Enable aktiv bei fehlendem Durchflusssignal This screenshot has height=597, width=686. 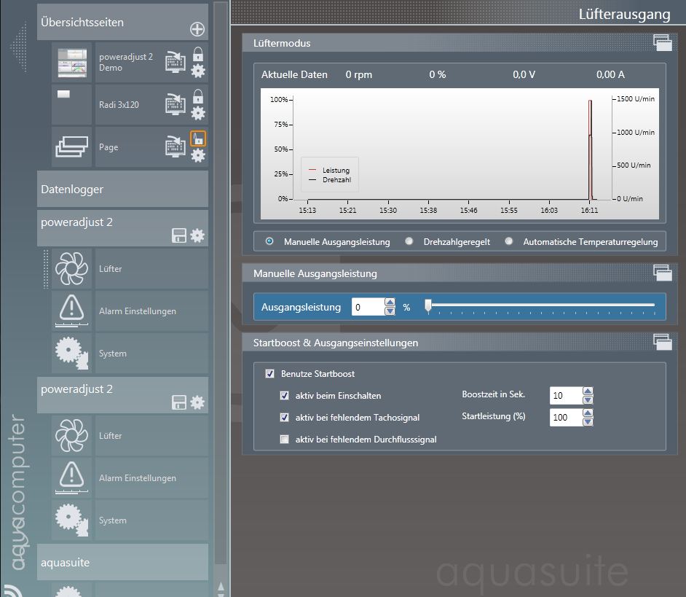click(285, 440)
